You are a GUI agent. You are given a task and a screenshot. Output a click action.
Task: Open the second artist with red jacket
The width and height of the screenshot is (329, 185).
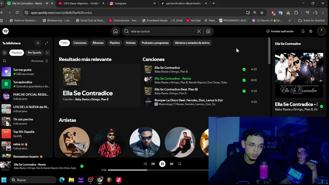pos(109,142)
